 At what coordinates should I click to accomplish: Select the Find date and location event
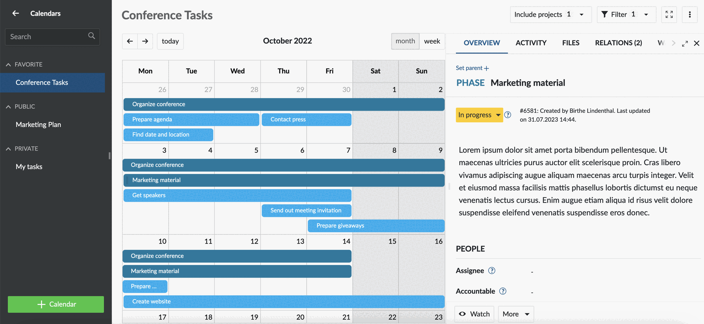point(168,135)
